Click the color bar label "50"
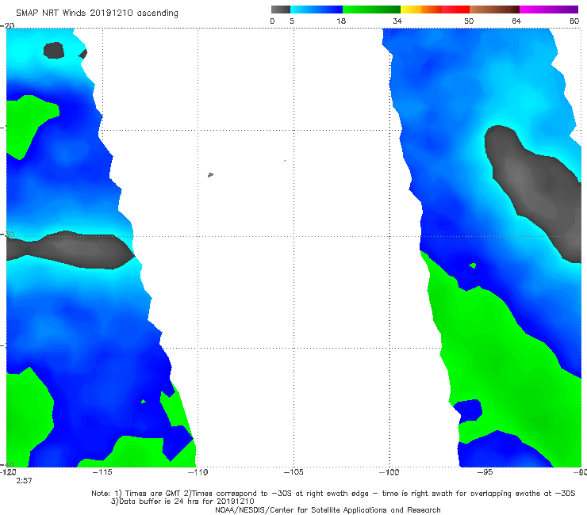This screenshot has width=587, height=515. pos(469,21)
